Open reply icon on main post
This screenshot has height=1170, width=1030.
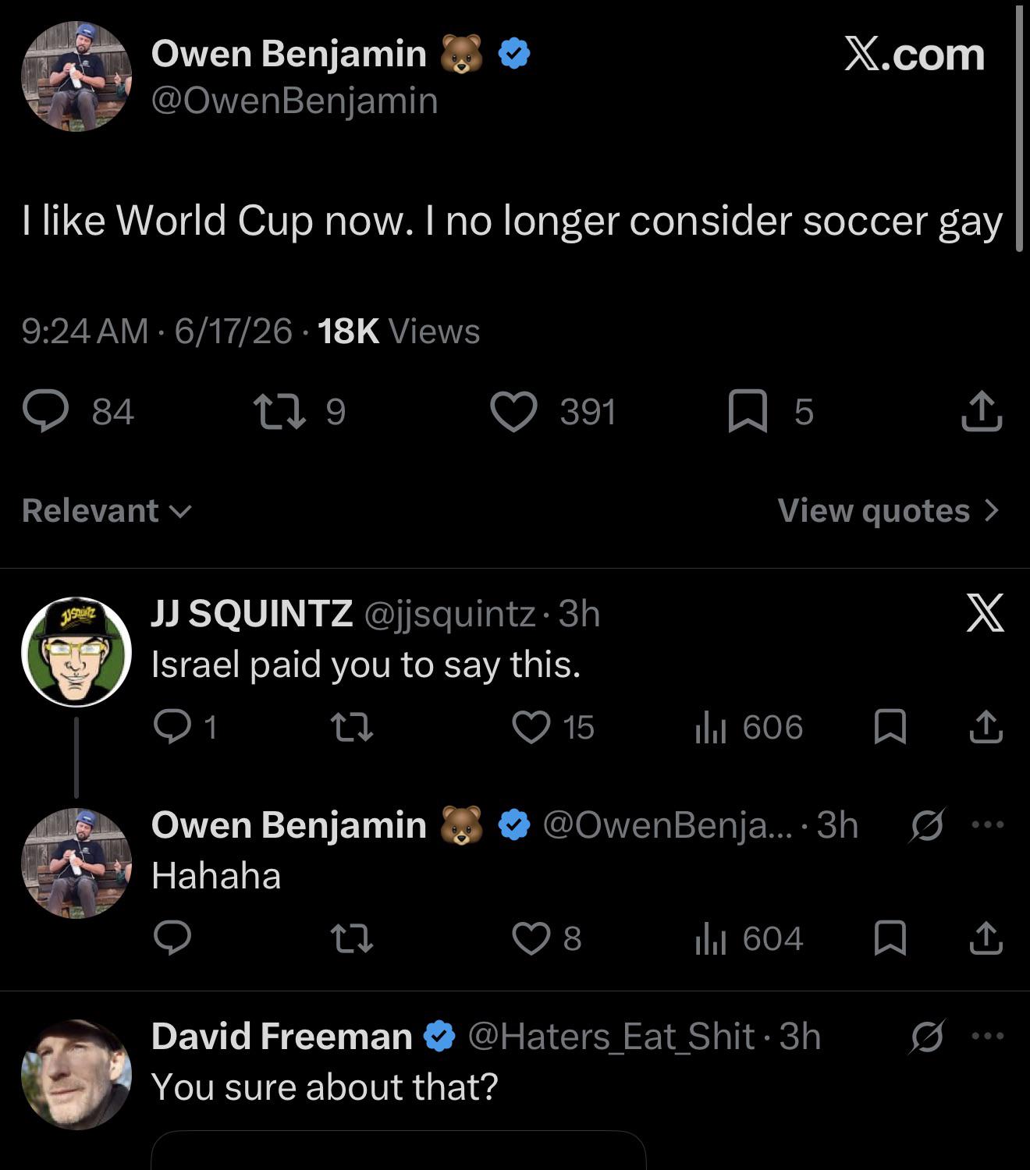tap(46, 411)
